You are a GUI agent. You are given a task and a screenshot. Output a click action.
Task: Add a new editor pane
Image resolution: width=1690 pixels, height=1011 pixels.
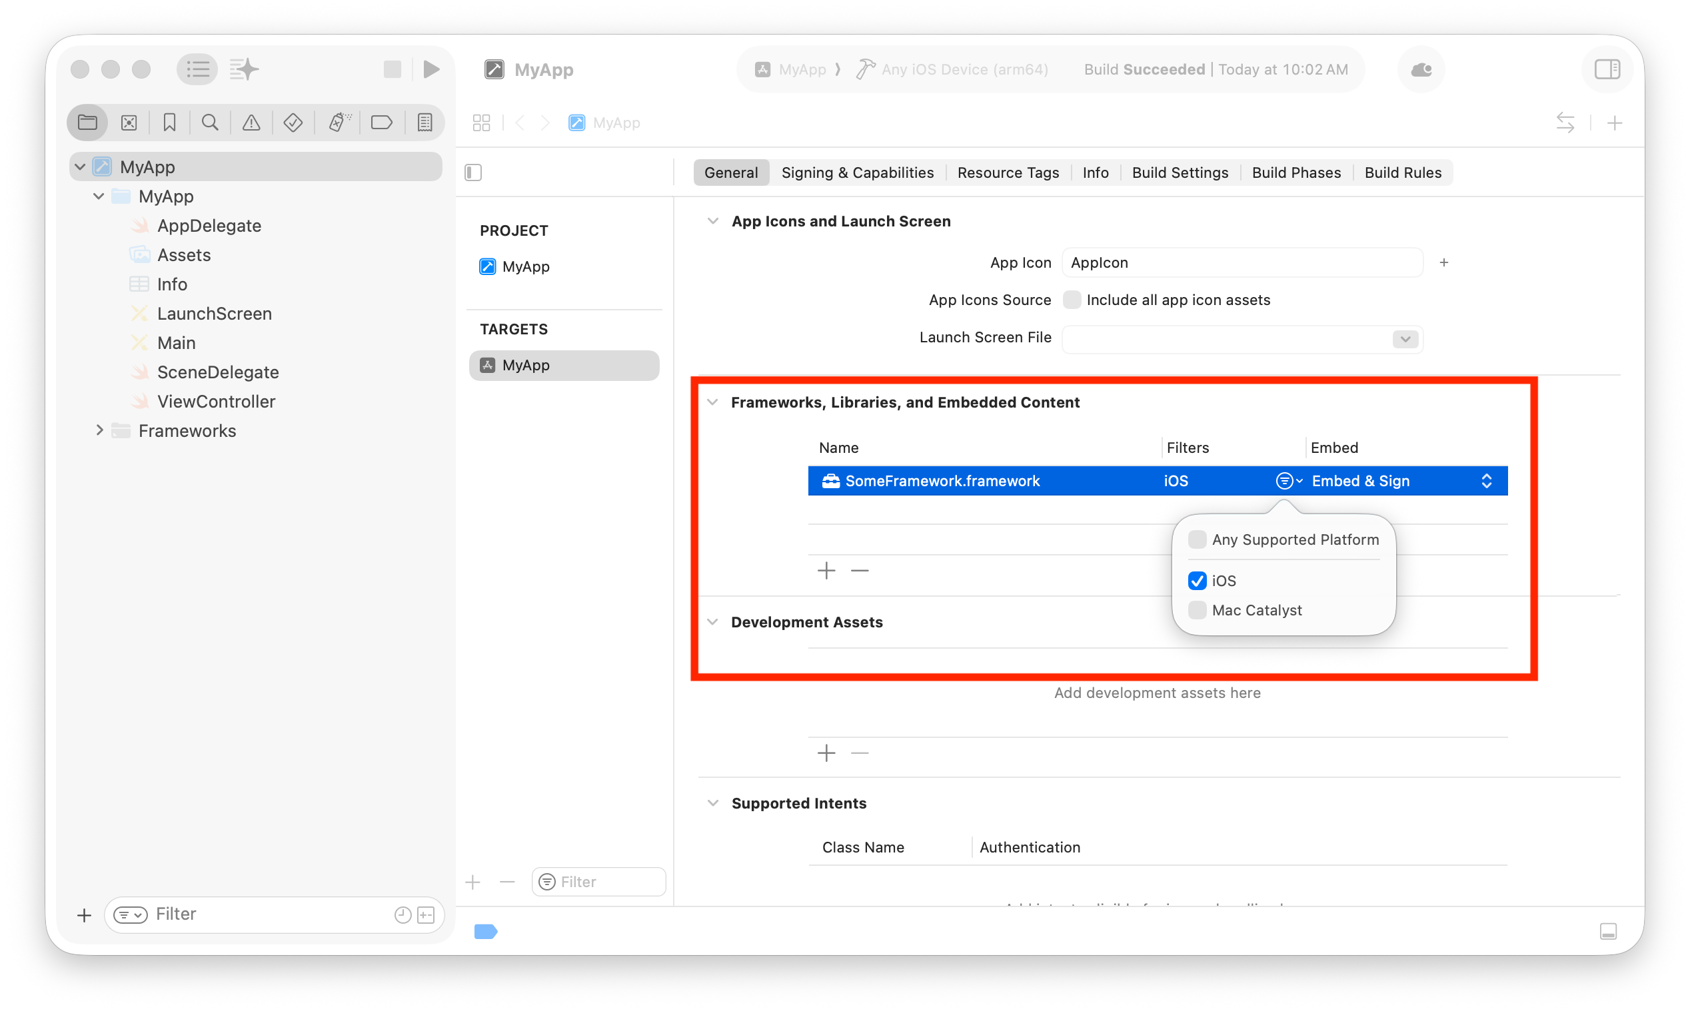pos(1614,123)
